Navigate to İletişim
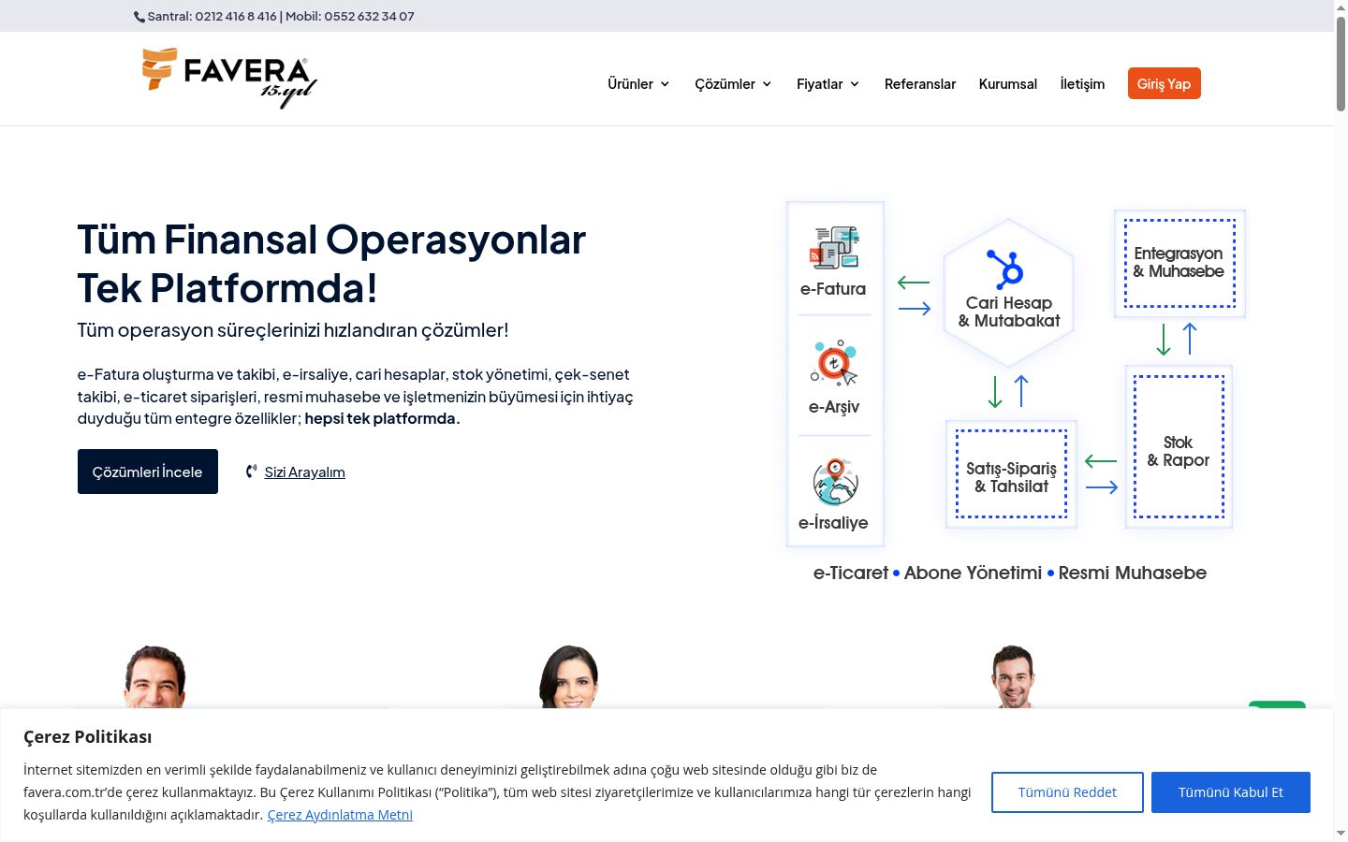Image resolution: width=1348 pixels, height=842 pixels. (x=1082, y=84)
